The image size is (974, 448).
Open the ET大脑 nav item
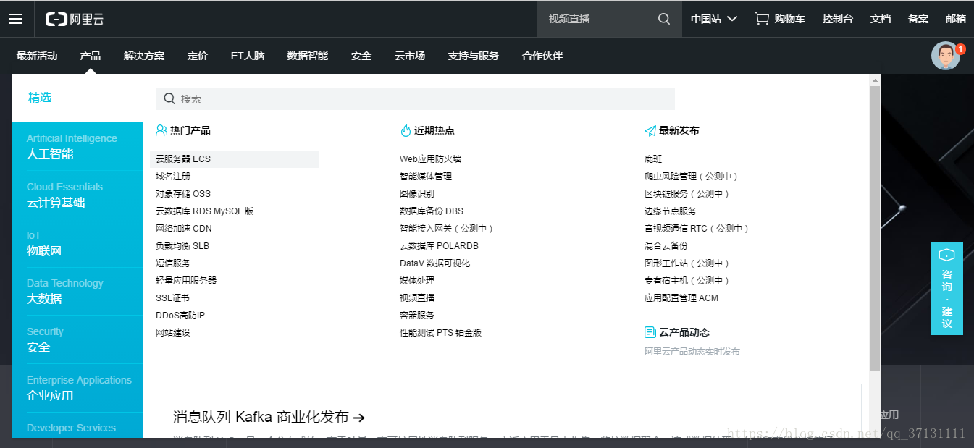[x=248, y=56]
